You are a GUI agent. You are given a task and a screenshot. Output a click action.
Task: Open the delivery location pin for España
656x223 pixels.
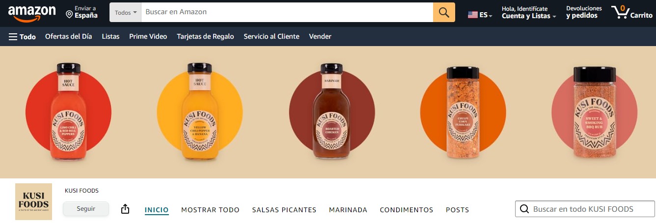point(70,15)
